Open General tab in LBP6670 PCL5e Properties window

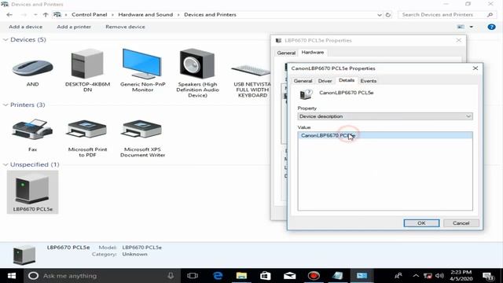click(x=286, y=53)
